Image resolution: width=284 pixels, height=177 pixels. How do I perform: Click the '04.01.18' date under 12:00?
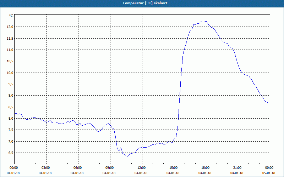141,173
